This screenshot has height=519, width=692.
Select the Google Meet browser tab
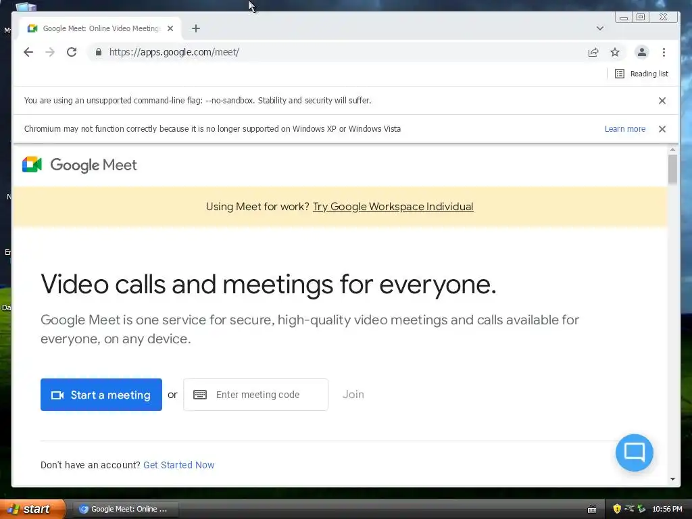[x=101, y=28]
